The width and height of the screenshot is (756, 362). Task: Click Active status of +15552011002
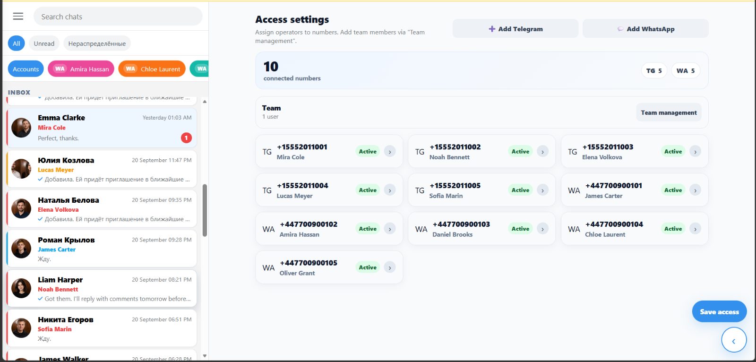coord(520,152)
